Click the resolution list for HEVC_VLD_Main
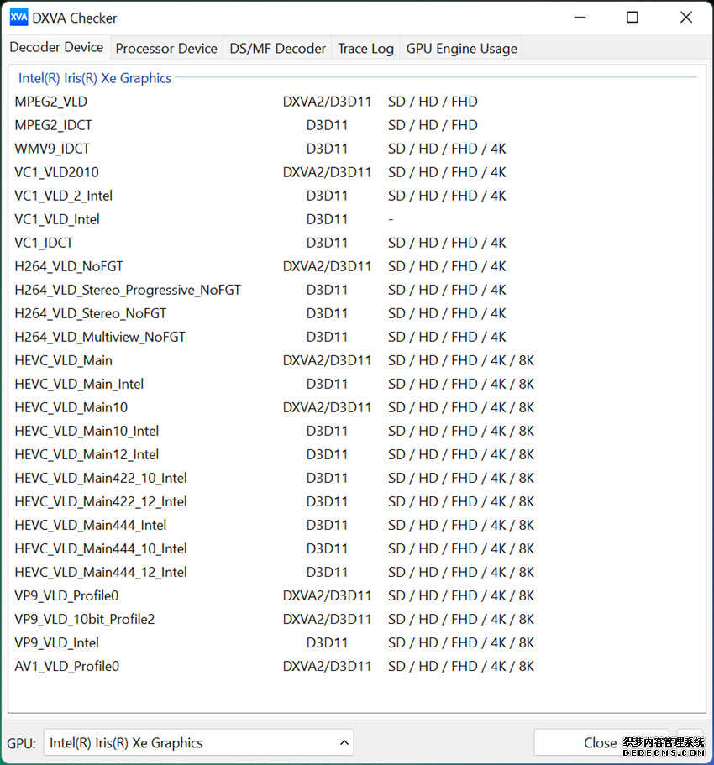The width and height of the screenshot is (714, 765). click(461, 360)
